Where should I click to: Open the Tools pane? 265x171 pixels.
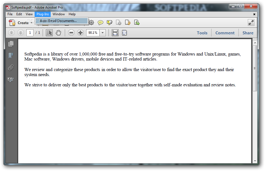click(x=202, y=33)
